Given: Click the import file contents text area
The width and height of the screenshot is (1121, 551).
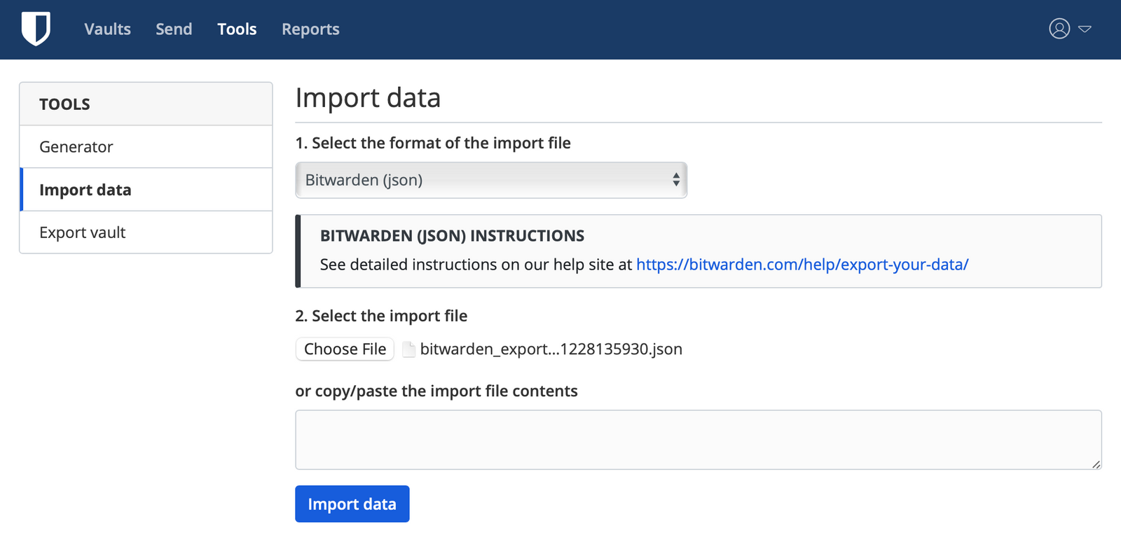Looking at the screenshot, I should pyautogui.click(x=698, y=440).
